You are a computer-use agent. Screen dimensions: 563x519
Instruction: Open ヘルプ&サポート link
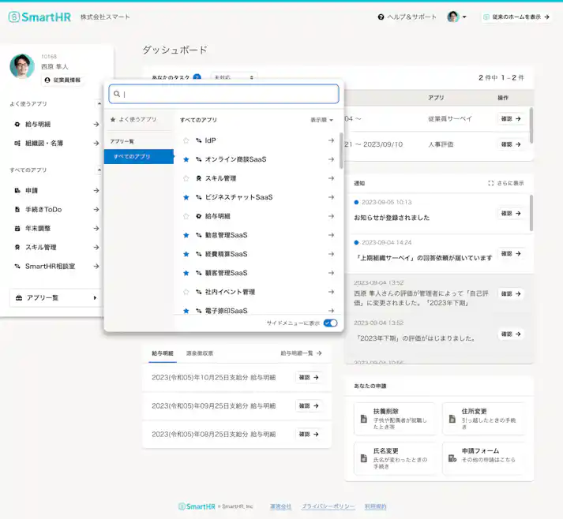(407, 17)
